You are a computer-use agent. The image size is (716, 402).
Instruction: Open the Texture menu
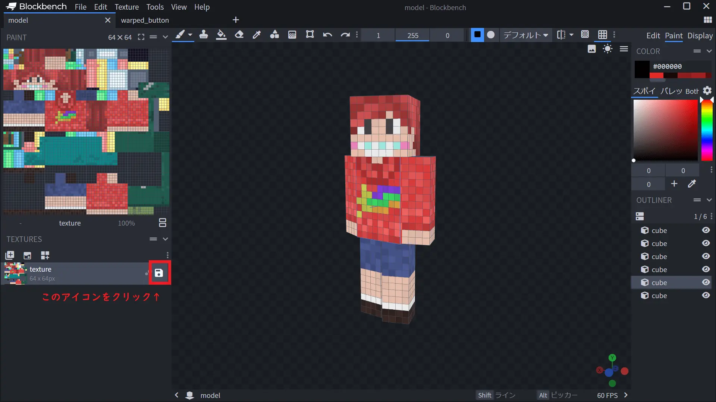[126, 7]
